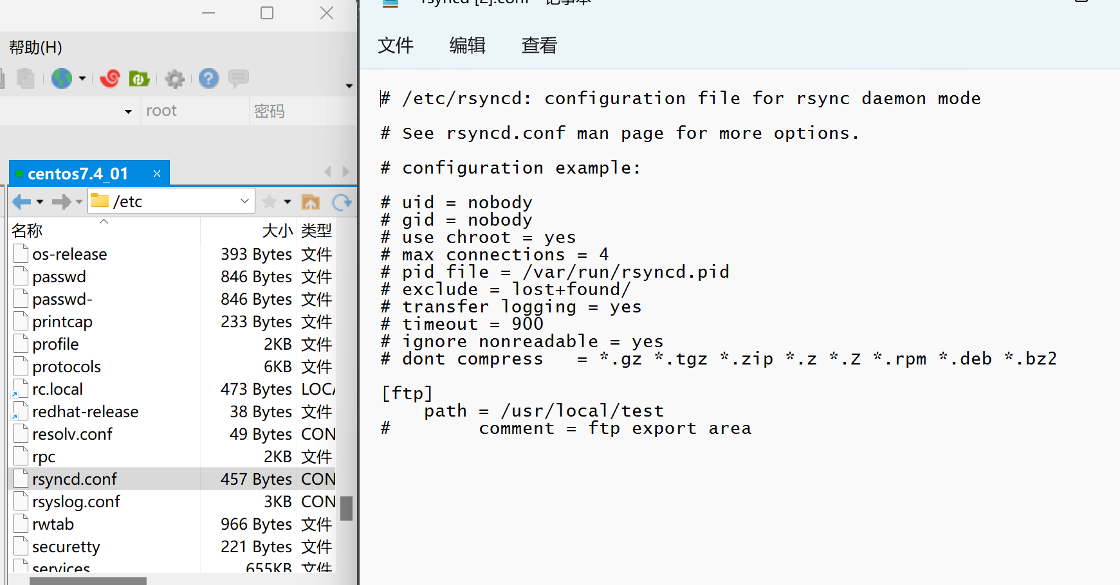Select the printcap file
Screen dimensions: 1120x585
point(62,321)
